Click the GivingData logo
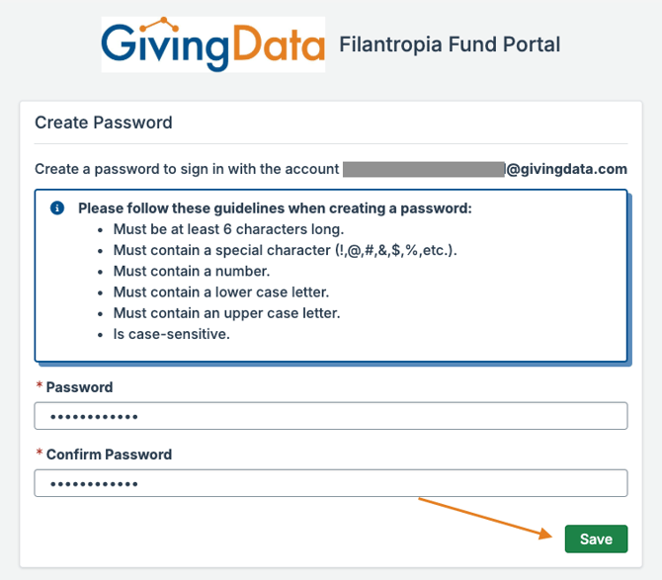This screenshot has width=662, height=580. (213, 43)
